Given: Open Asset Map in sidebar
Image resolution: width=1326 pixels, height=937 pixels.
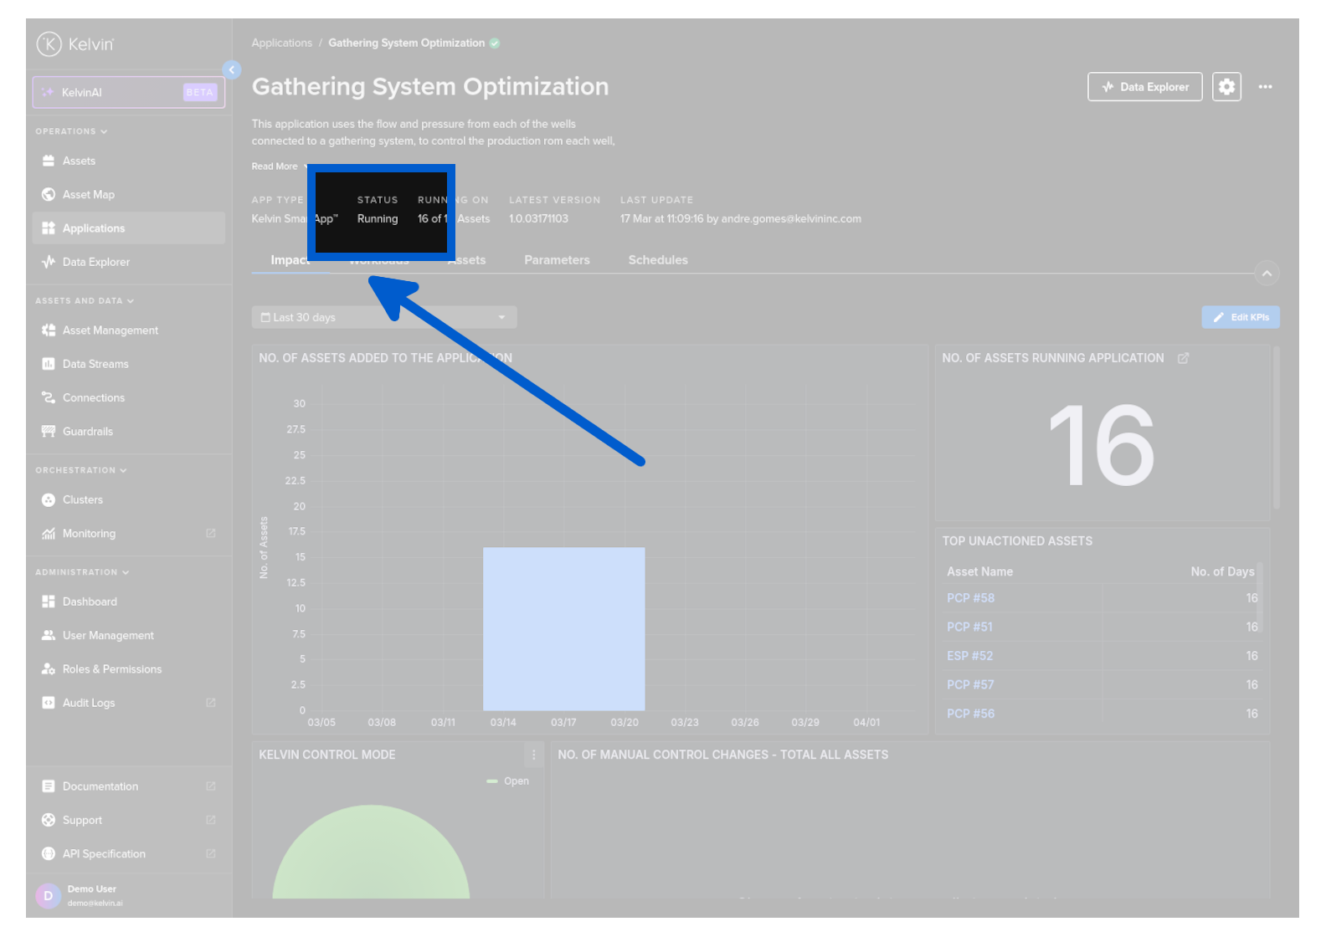Looking at the screenshot, I should tap(88, 195).
